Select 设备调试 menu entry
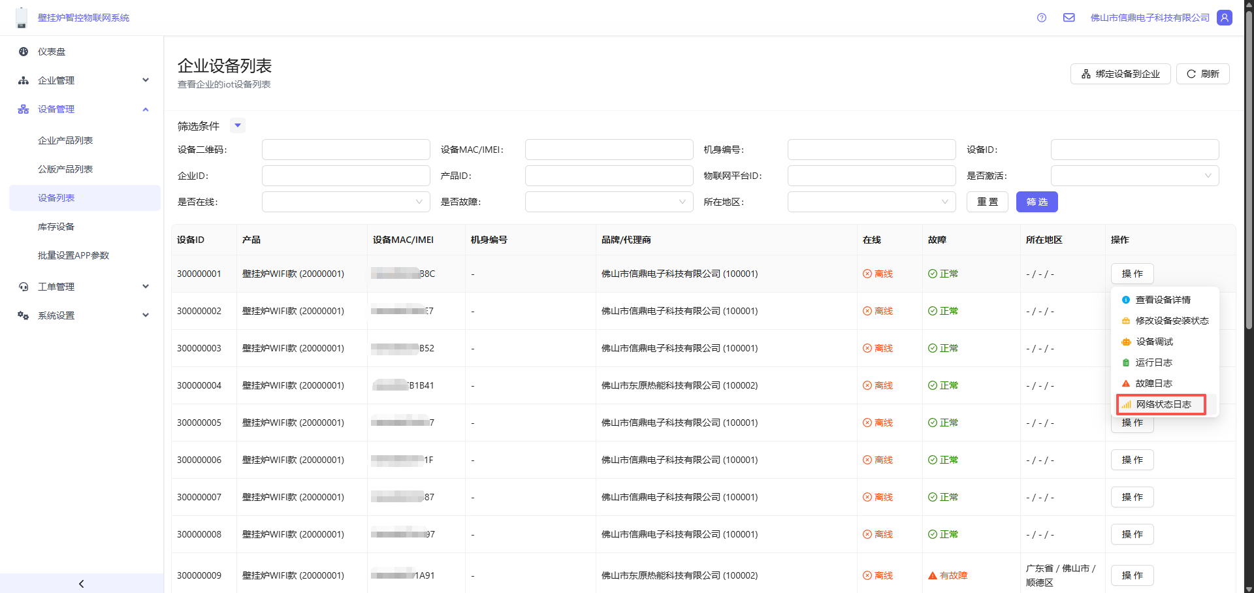The image size is (1254, 593). click(1154, 342)
